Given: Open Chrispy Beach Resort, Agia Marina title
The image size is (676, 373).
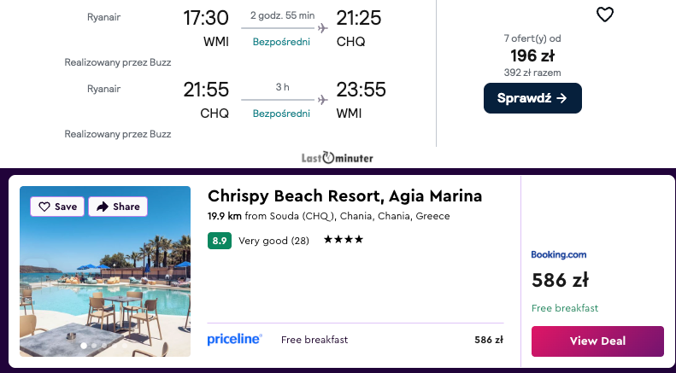Looking at the screenshot, I should (344, 196).
